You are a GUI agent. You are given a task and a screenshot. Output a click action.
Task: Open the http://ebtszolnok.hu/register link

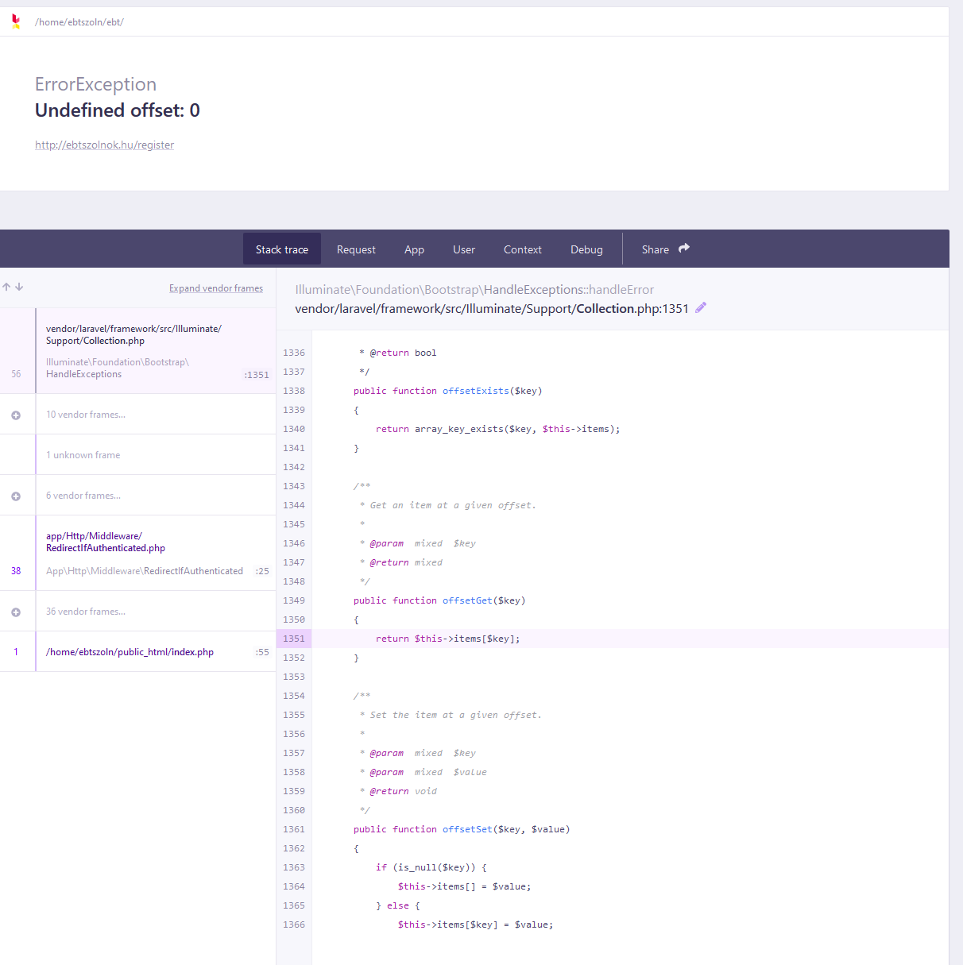[104, 145]
